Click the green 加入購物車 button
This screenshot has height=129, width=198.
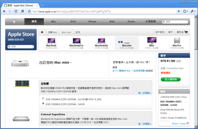pyautogui.click(x=170, y=79)
